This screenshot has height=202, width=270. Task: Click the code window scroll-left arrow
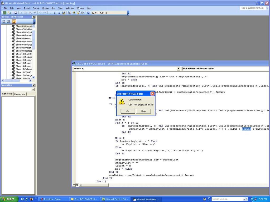point(80,185)
